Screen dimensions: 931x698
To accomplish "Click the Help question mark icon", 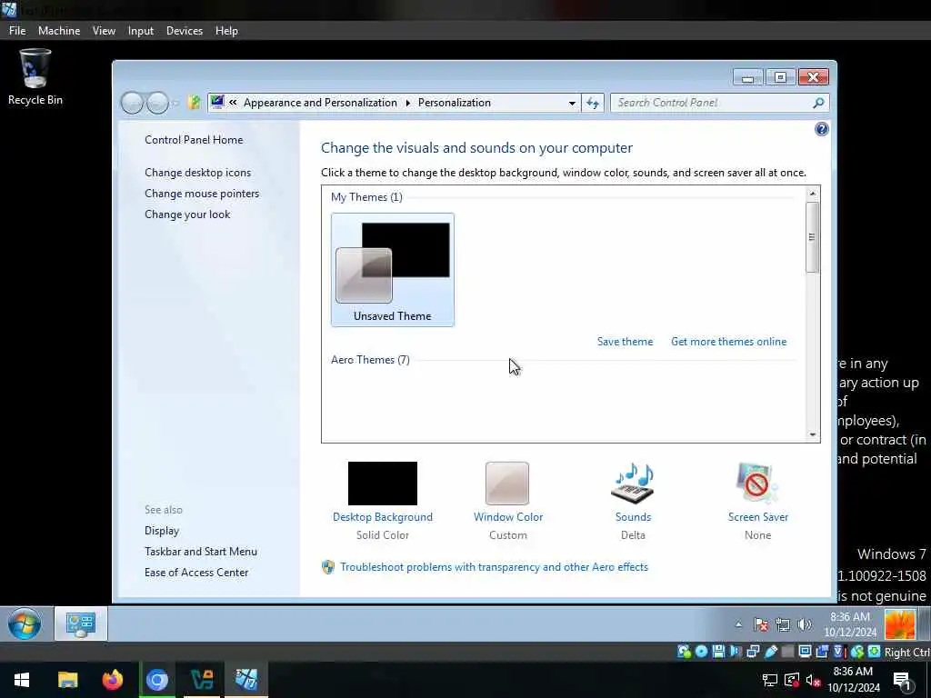I will tap(821, 129).
